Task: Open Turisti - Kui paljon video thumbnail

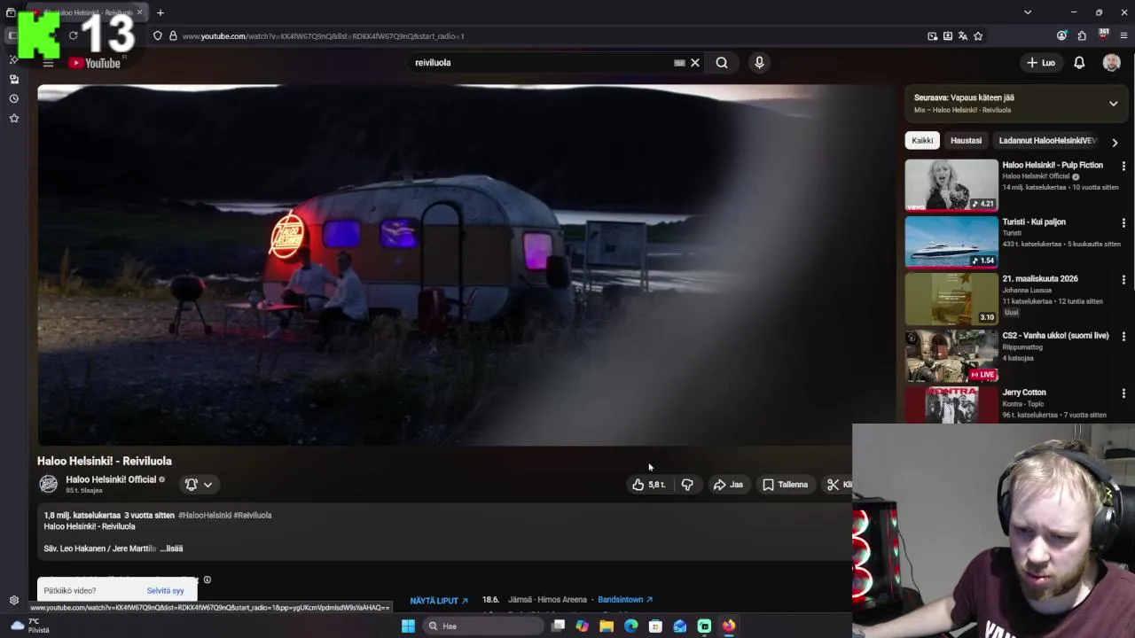Action: click(x=951, y=242)
